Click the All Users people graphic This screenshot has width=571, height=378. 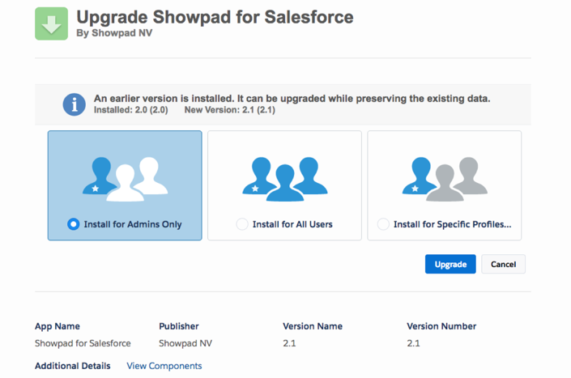click(284, 180)
